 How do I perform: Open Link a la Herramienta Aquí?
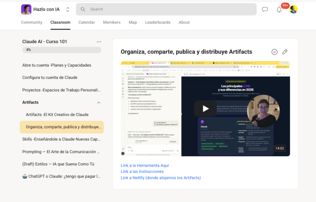coord(145,165)
